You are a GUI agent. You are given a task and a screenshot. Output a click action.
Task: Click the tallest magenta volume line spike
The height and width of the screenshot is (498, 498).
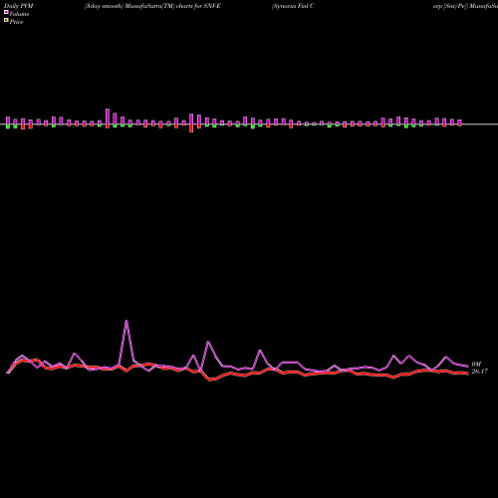tap(126, 322)
